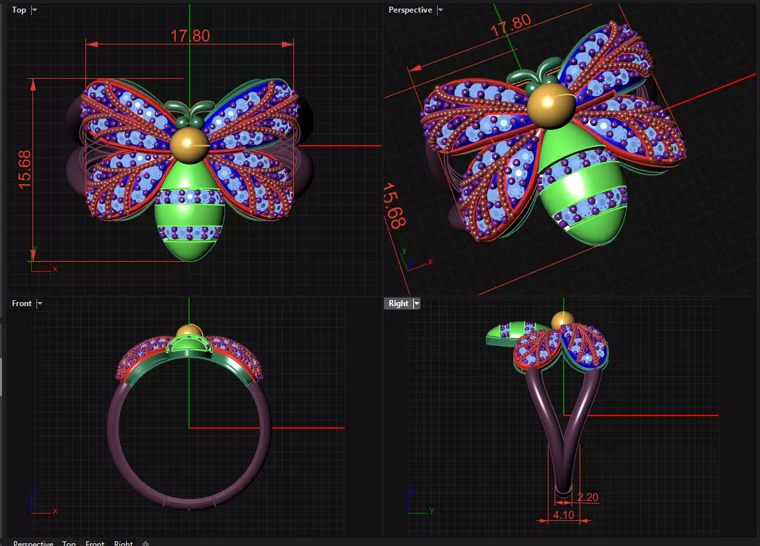Switch to the Right tab at bottom
Viewport: 760px width, 546px height.
(x=123, y=543)
